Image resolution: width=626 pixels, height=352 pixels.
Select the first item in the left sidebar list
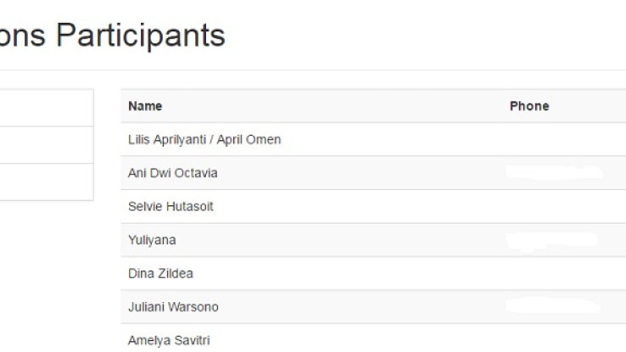pos(47,108)
